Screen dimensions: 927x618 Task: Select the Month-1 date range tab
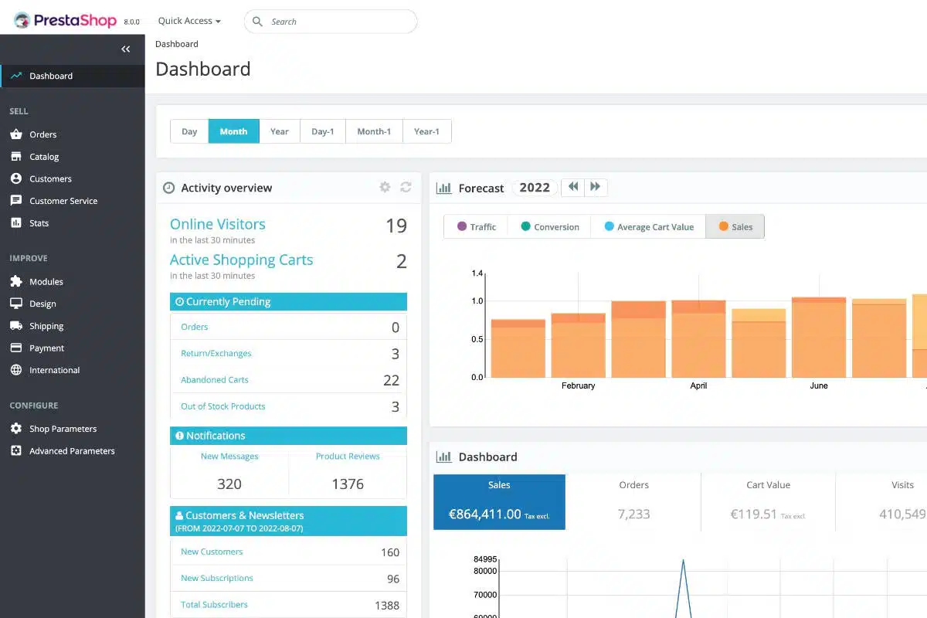click(374, 131)
